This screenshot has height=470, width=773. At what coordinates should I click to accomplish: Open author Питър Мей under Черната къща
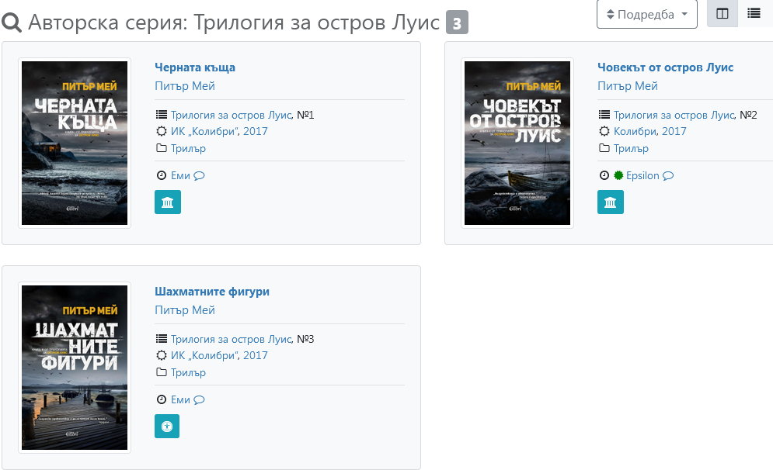[185, 86]
